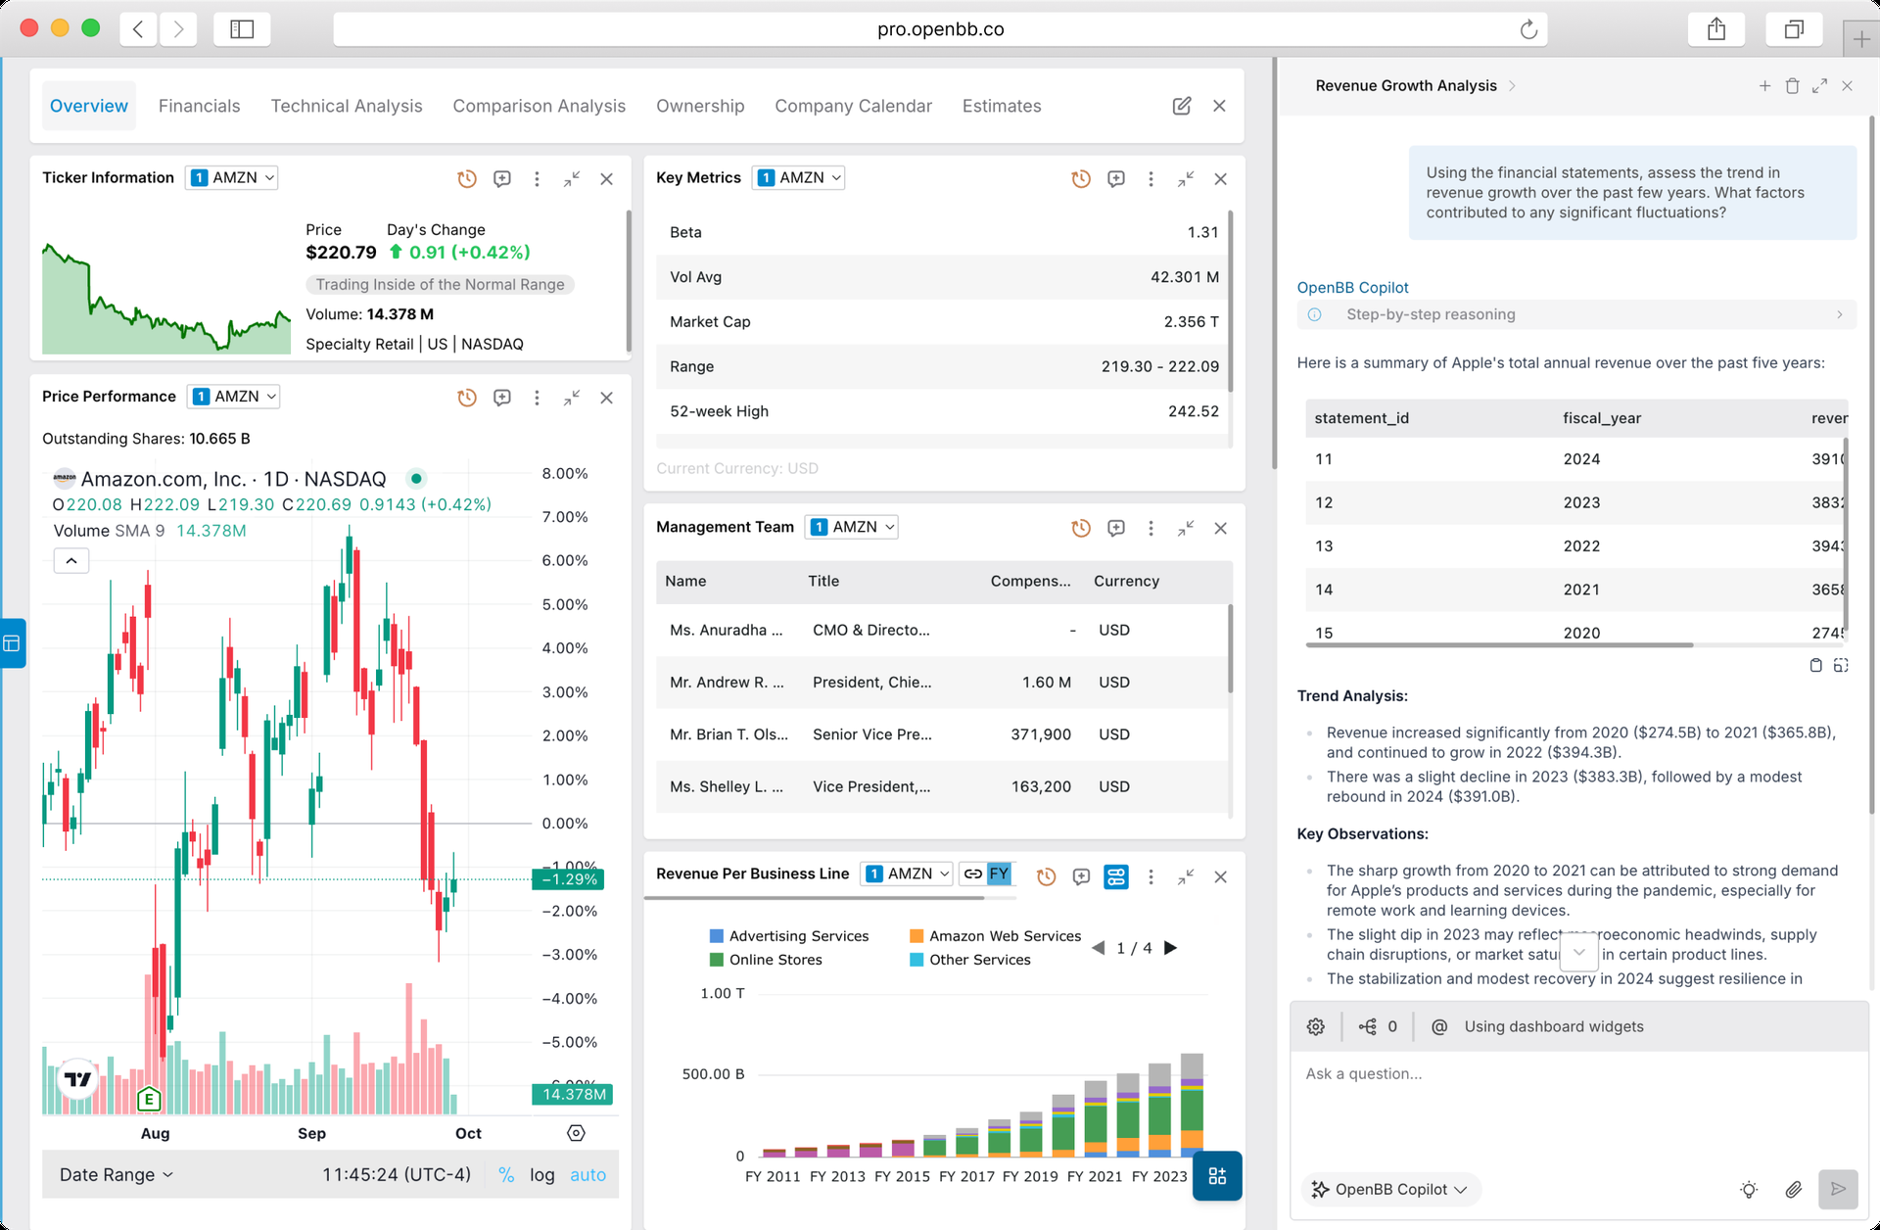Open Revenue Per Business Line AMZN dropdown
This screenshot has height=1230, width=1880.
907,874
